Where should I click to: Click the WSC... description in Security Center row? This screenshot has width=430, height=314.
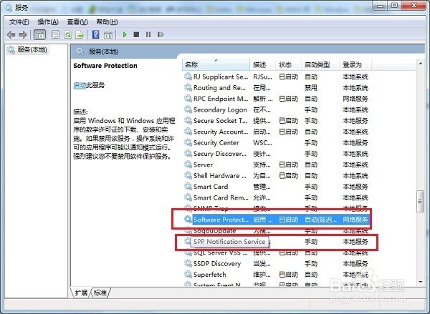pos(262,142)
